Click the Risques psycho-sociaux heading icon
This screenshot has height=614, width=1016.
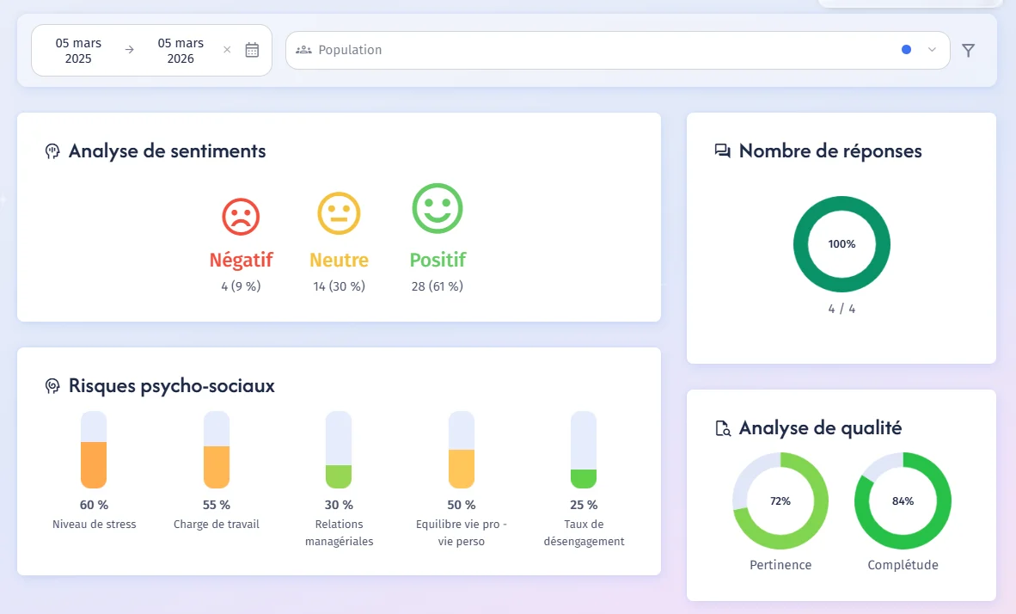pyautogui.click(x=52, y=386)
